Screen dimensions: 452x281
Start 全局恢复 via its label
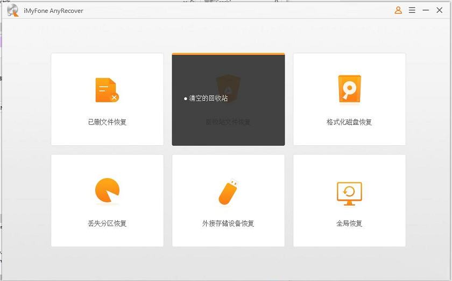click(x=349, y=223)
